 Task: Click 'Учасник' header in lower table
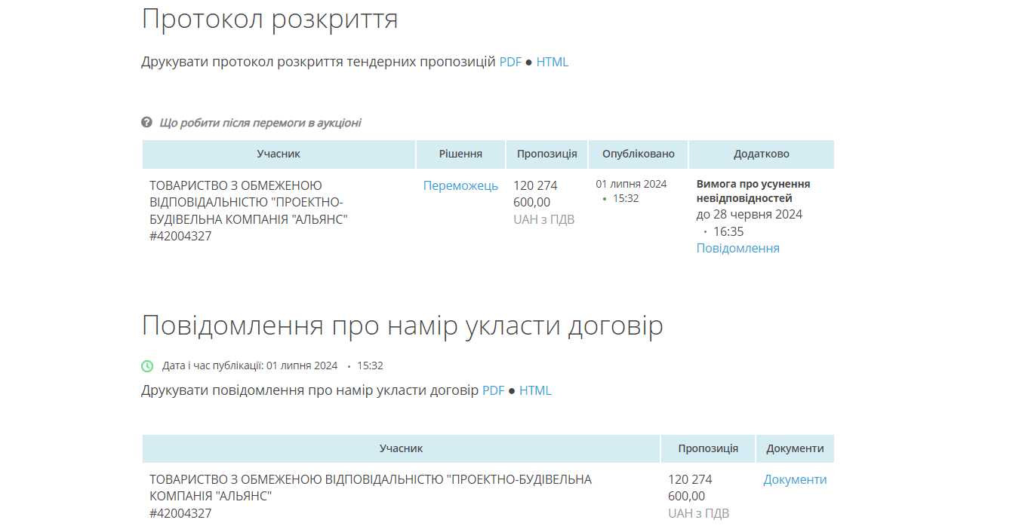coord(401,448)
